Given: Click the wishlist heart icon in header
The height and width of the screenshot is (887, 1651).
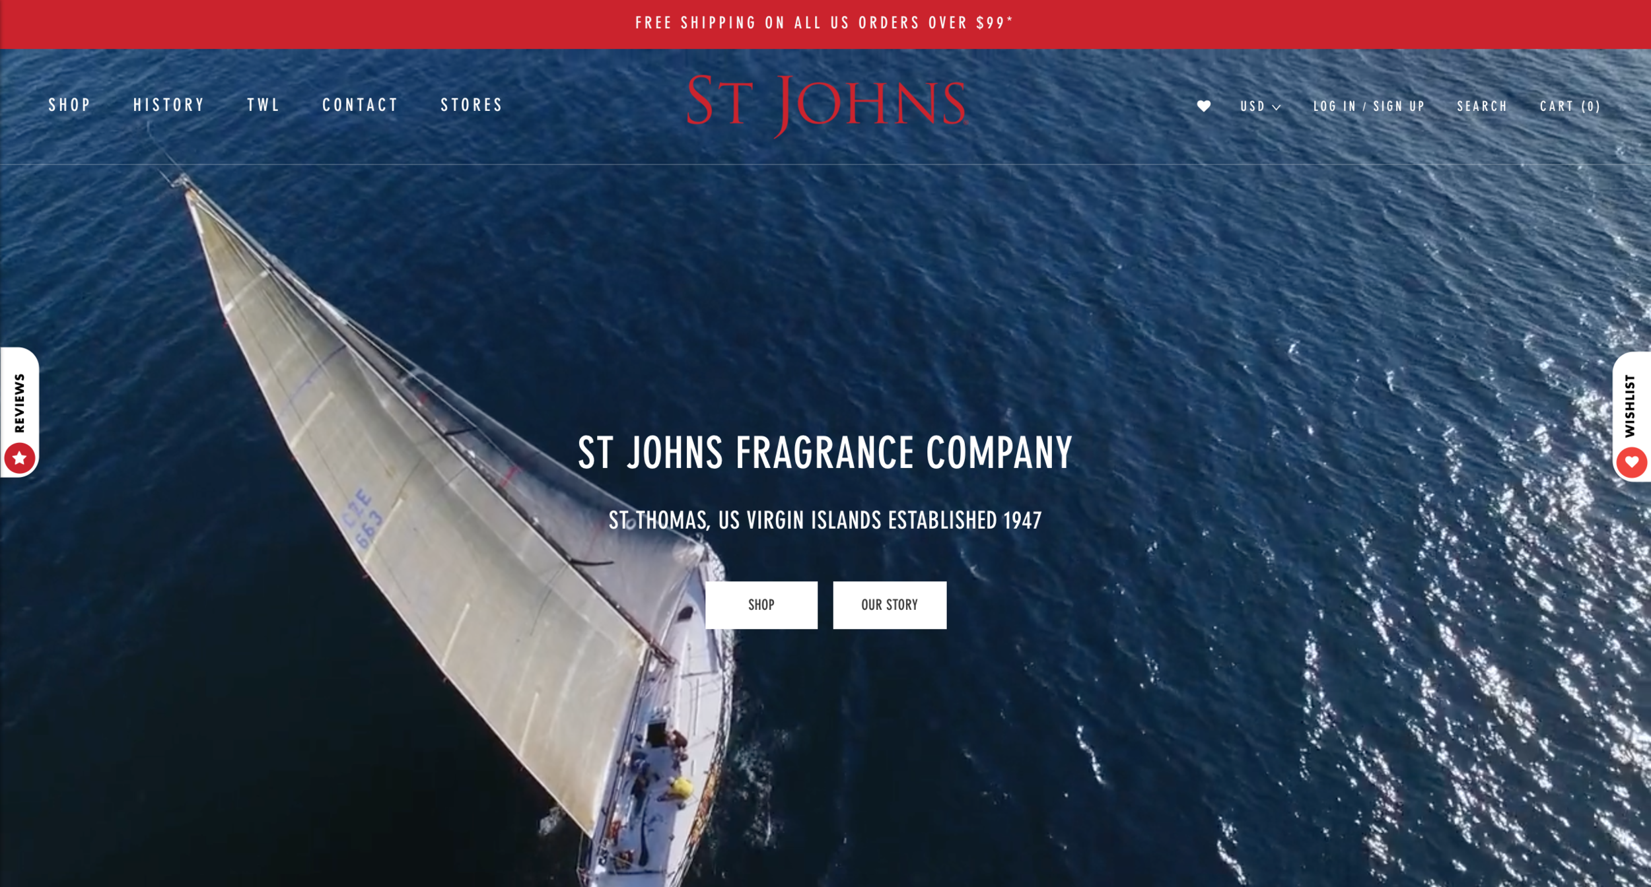Looking at the screenshot, I should pyautogui.click(x=1204, y=106).
